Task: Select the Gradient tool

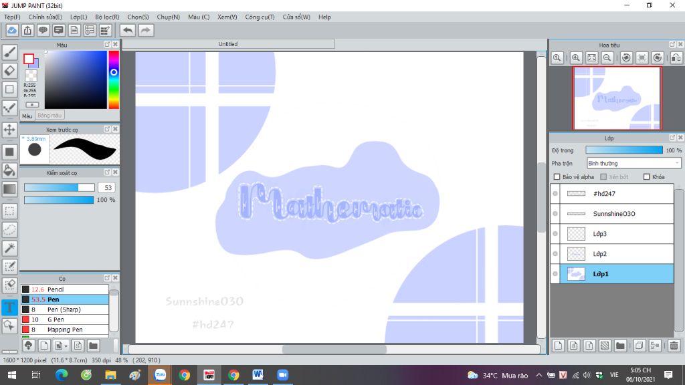Action: [9, 189]
